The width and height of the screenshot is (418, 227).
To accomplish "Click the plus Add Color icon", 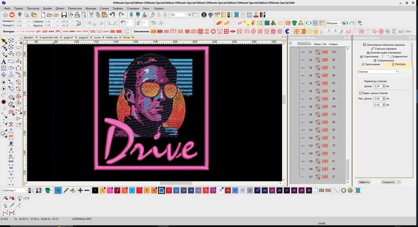I will [80, 190].
